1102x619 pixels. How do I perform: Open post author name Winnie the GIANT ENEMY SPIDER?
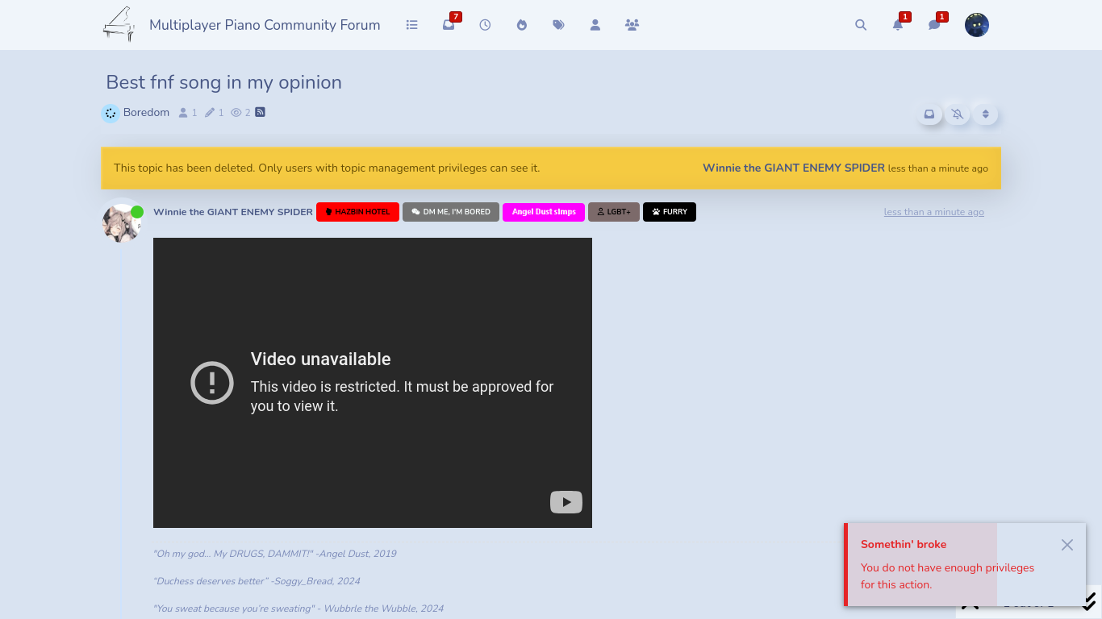233,212
